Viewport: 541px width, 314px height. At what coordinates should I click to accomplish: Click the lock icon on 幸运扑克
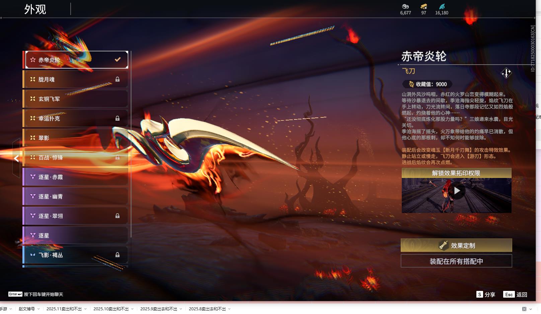(x=118, y=118)
